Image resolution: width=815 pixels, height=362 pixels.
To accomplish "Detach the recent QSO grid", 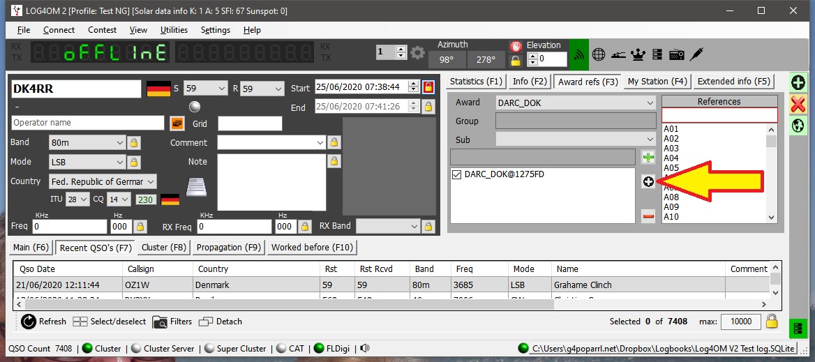I will click(220, 322).
